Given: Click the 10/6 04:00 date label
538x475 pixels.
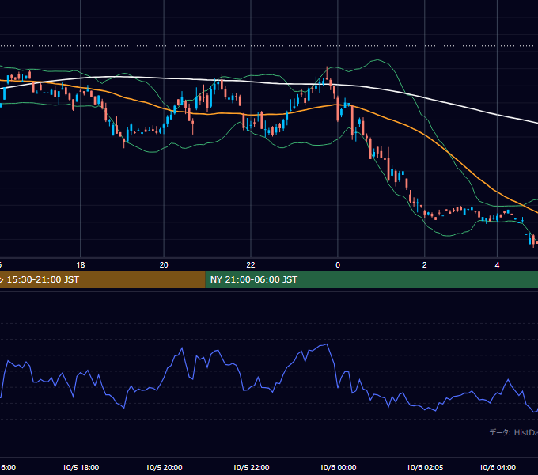Looking at the screenshot, I should [497, 467].
